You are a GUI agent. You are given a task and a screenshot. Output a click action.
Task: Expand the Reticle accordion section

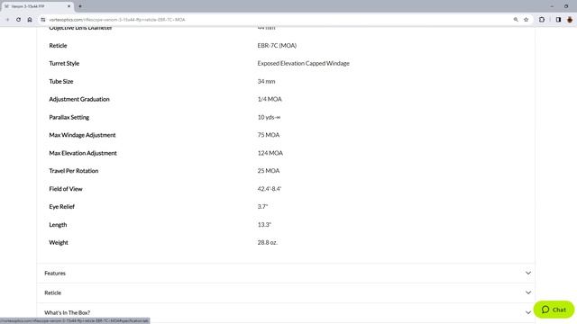[x=286, y=292]
